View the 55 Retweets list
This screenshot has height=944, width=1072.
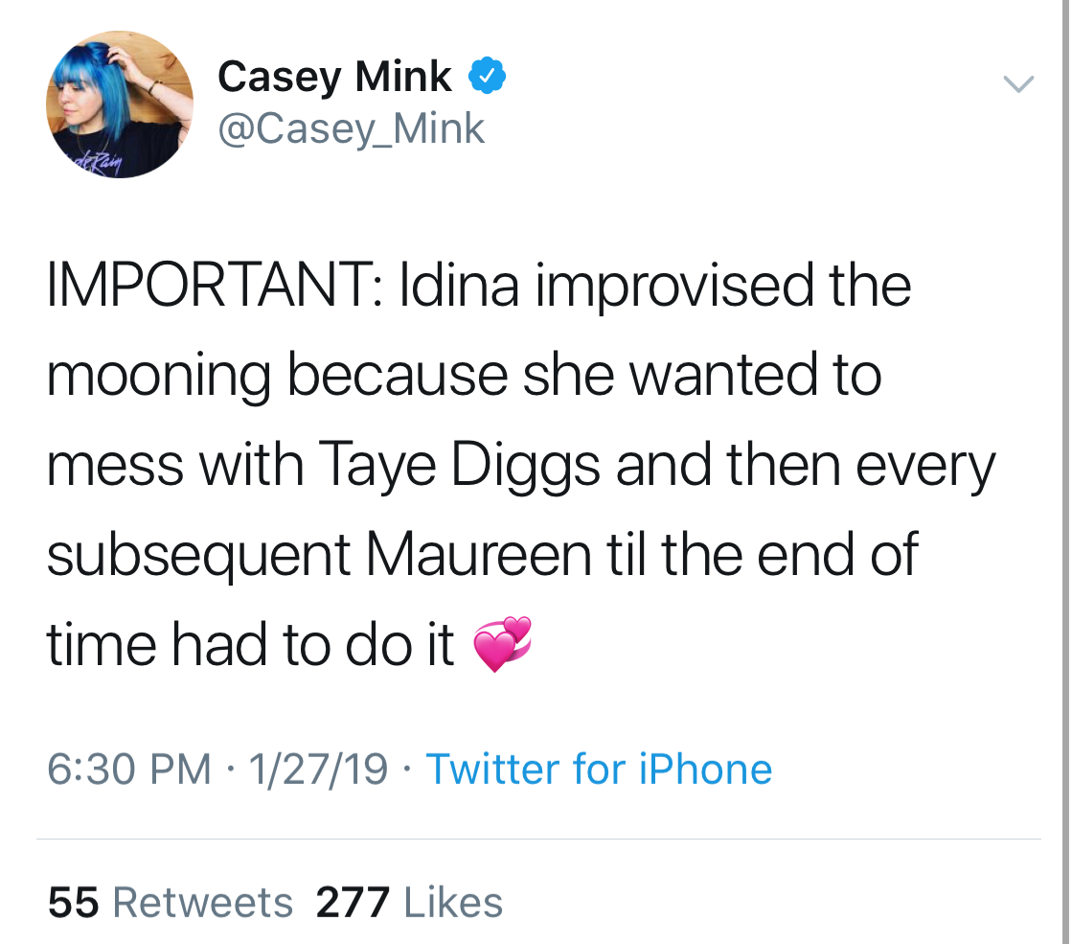click(x=171, y=903)
